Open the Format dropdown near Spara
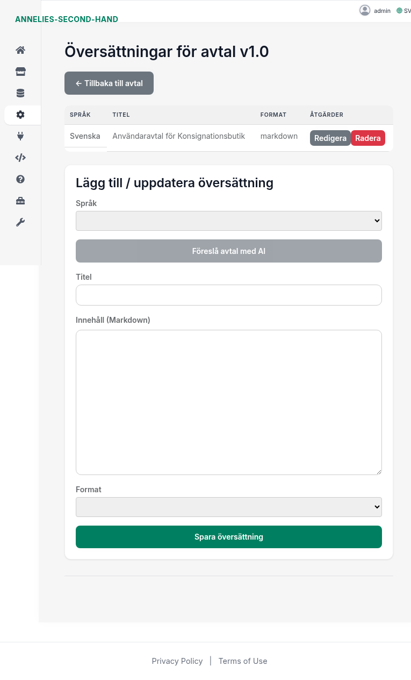Image resolution: width=411 pixels, height=680 pixels. (x=228, y=507)
